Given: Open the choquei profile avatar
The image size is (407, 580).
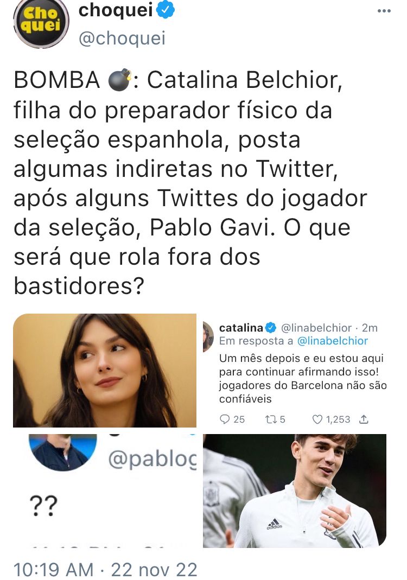Looking at the screenshot, I should click(41, 23).
